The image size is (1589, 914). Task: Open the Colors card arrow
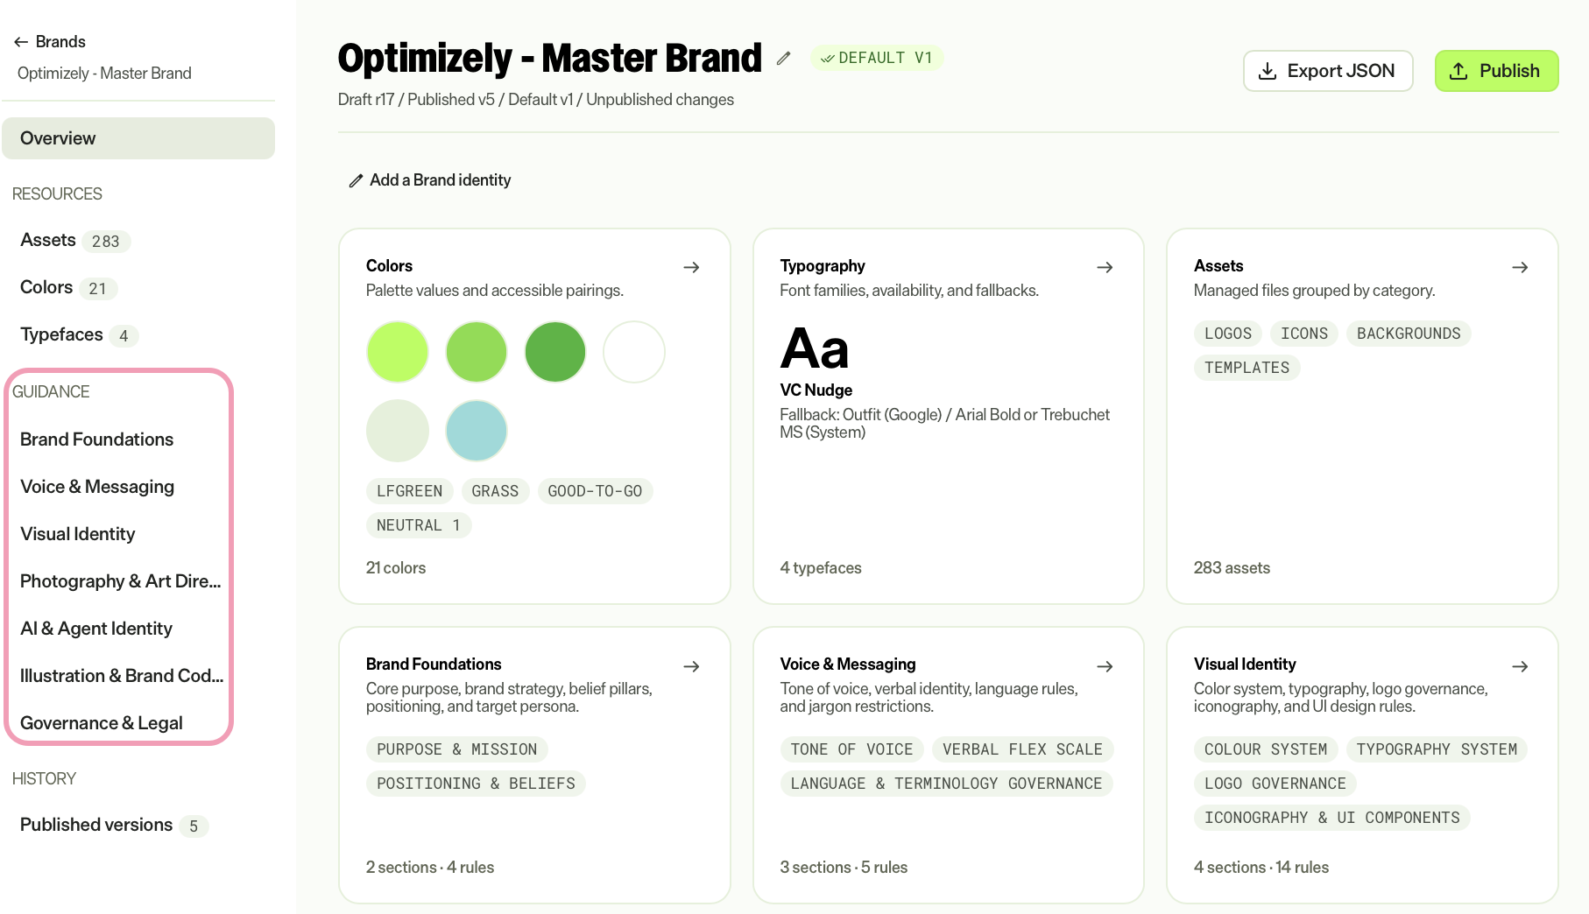pos(691,267)
